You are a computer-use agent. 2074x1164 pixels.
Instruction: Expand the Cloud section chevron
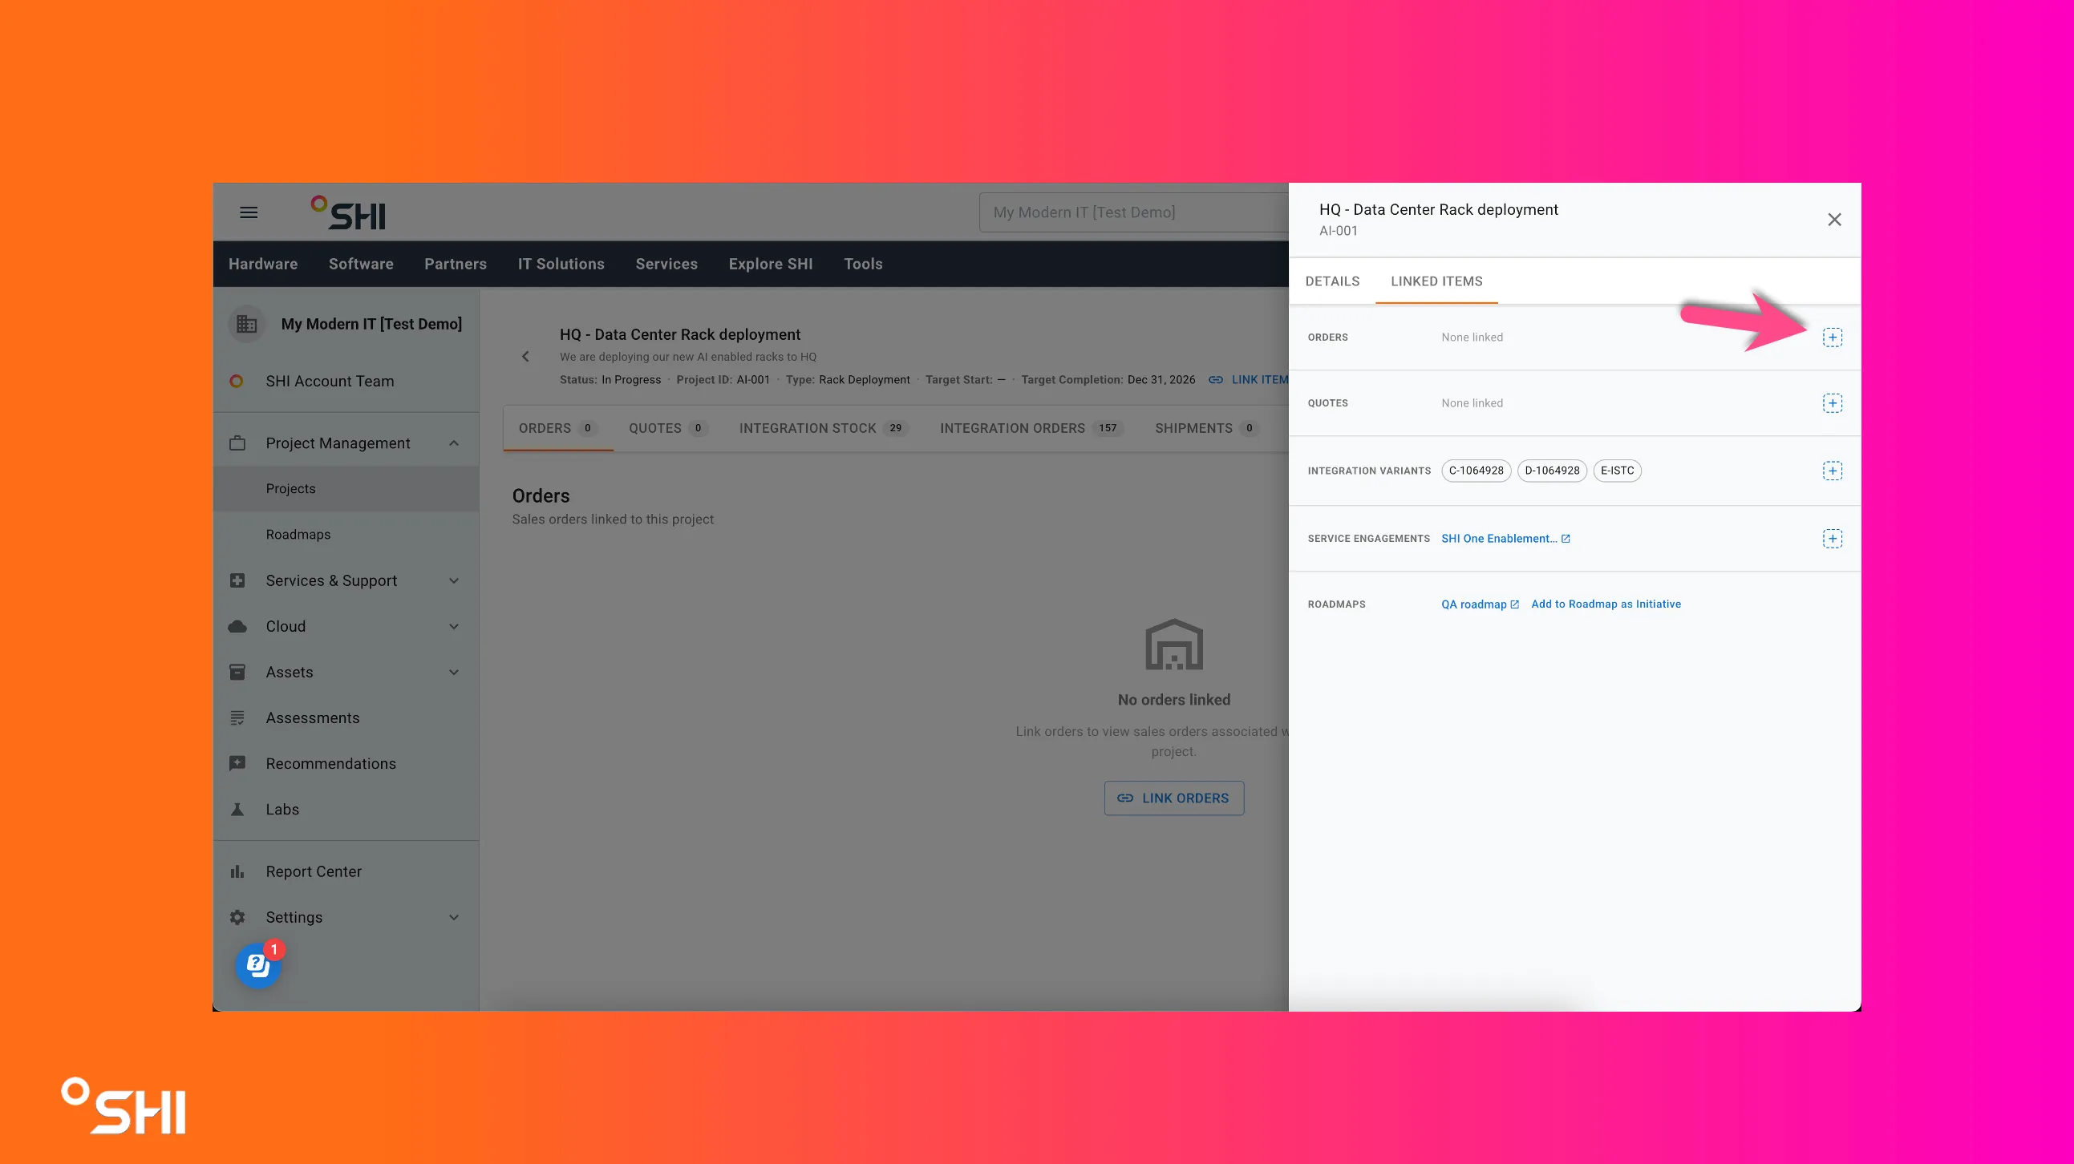pos(454,627)
